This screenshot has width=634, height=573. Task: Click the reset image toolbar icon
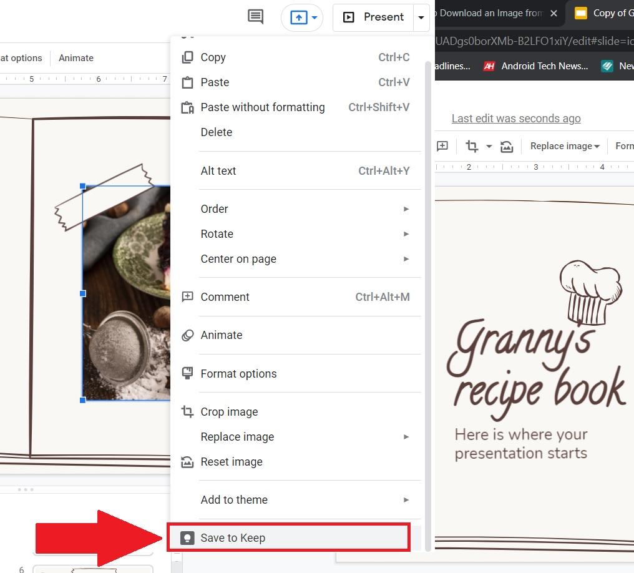point(507,146)
